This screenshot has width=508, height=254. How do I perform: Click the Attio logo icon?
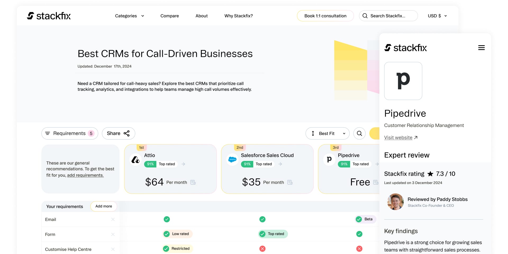(x=135, y=160)
